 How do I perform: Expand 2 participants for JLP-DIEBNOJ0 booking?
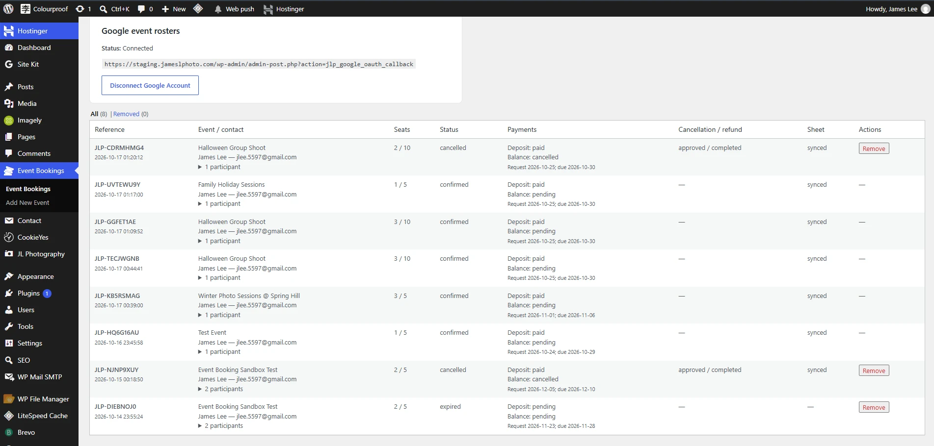tap(220, 426)
